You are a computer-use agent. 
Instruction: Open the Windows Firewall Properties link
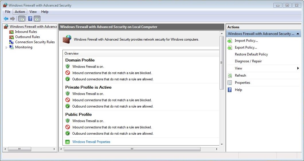coord(91,142)
